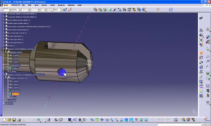This screenshot has height=126, width=211.
Task: Select 'Pin (Pin.1)' in the tree
Action: coord(11,46)
